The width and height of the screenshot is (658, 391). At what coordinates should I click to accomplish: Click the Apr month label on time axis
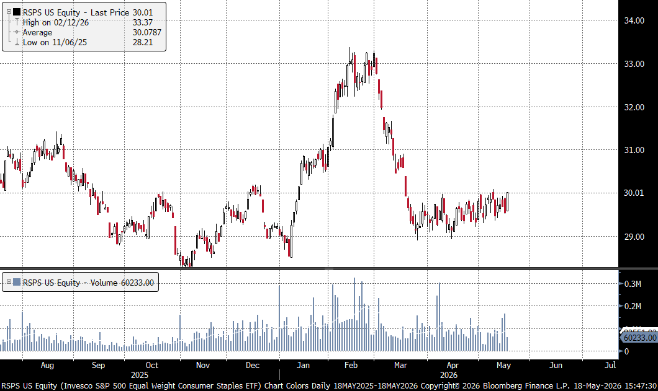pyautogui.click(x=453, y=365)
